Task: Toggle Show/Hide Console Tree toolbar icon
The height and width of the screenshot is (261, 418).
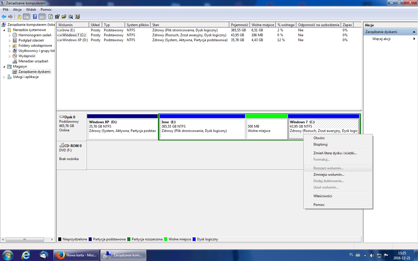Action: pyautogui.click(x=26, y=17)
